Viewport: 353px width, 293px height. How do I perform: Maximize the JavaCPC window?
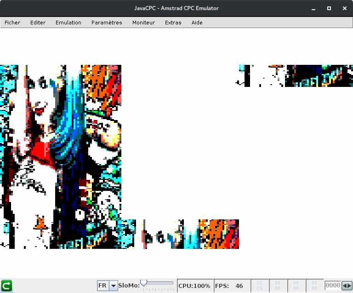tap(329, 8)
